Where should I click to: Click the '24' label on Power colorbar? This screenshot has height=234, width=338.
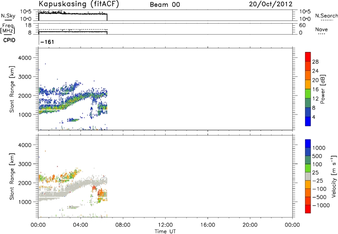315,71
